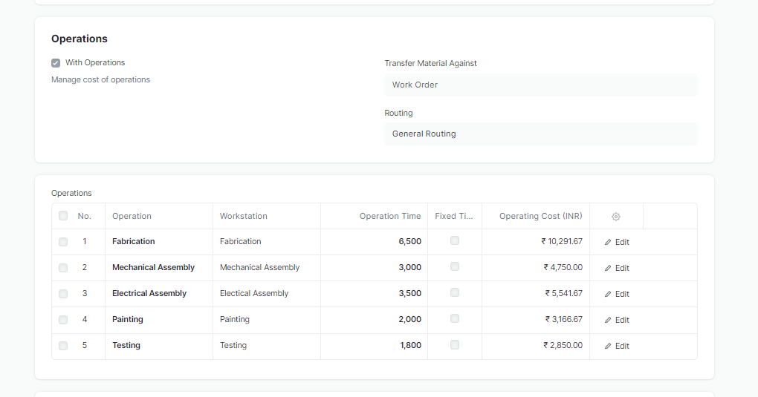The image size is (758, 397).
Task: Click the pencil Edit icon for Electrical Assembly row
Action: coord(609,294)
